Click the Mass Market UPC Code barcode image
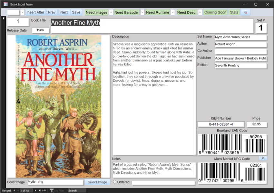This screenshot has width=274, height=193. 232,173
